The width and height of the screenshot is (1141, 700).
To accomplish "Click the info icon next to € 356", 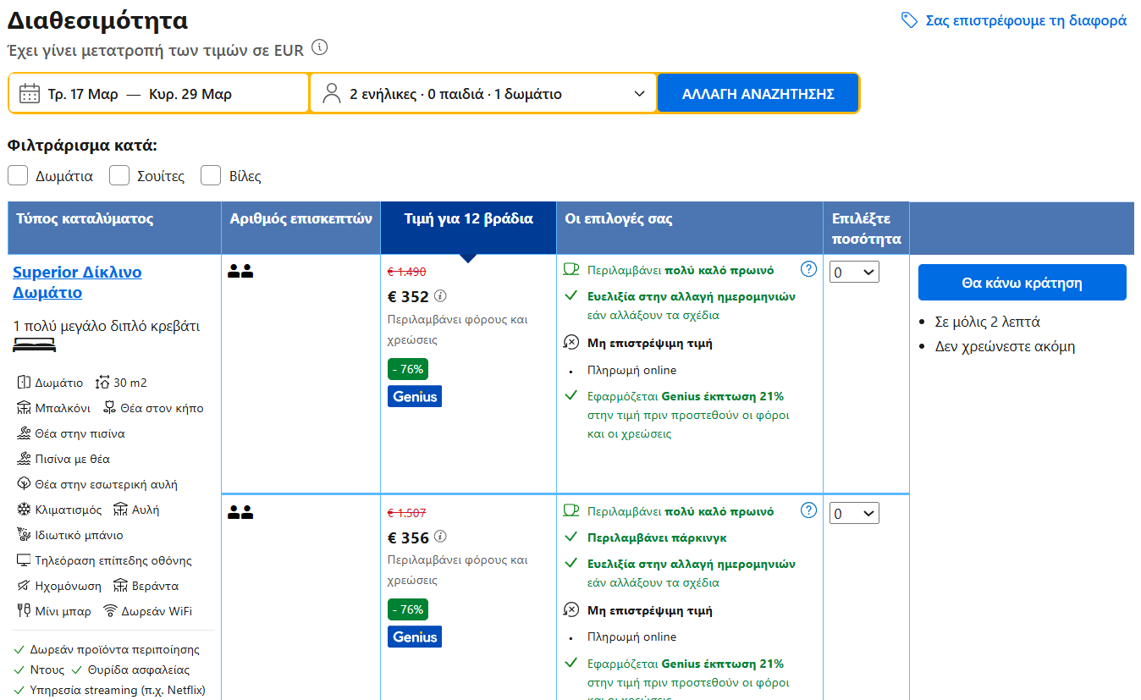I will 440,537.
